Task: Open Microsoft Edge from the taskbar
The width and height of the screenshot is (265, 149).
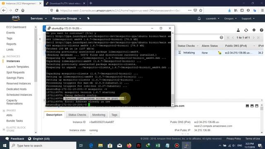Action: [x=91, y=145]
